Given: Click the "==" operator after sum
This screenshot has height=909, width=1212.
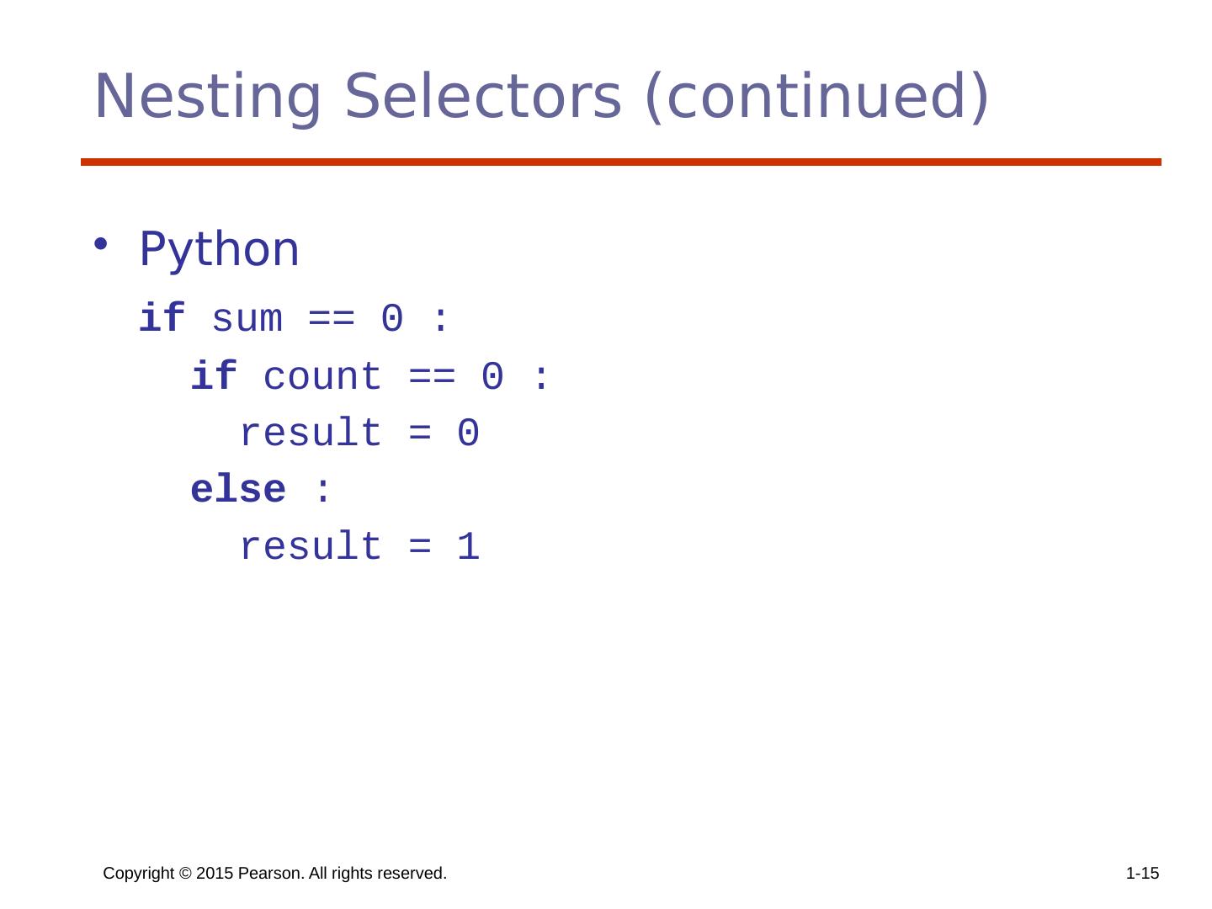Looking at the screenshot, I should (x=332, y=320).
